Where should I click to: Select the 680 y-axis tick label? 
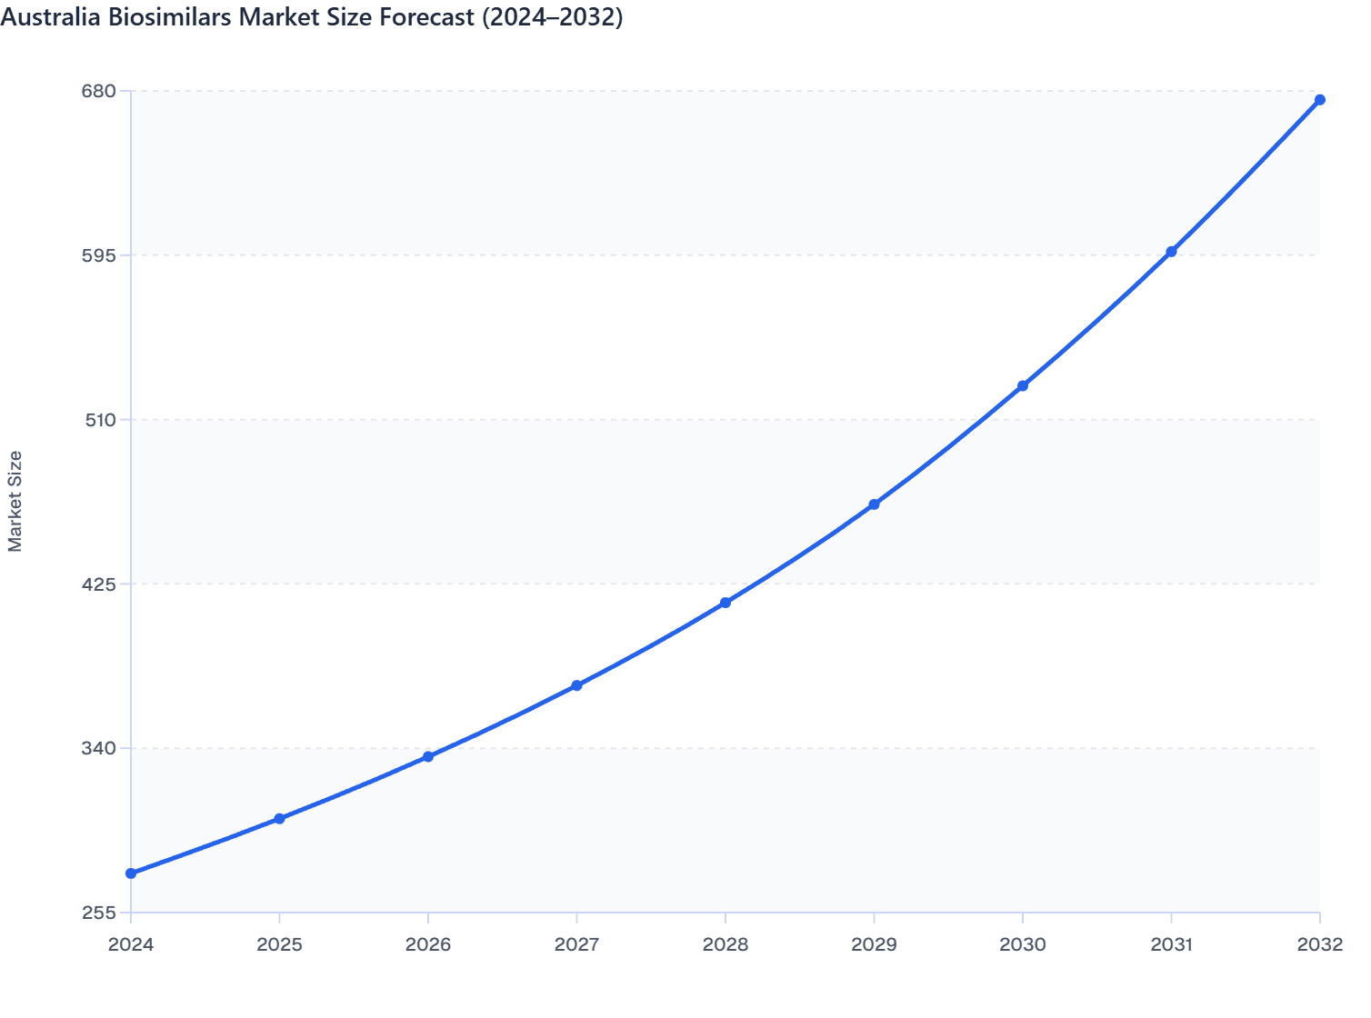click(99, 90)
